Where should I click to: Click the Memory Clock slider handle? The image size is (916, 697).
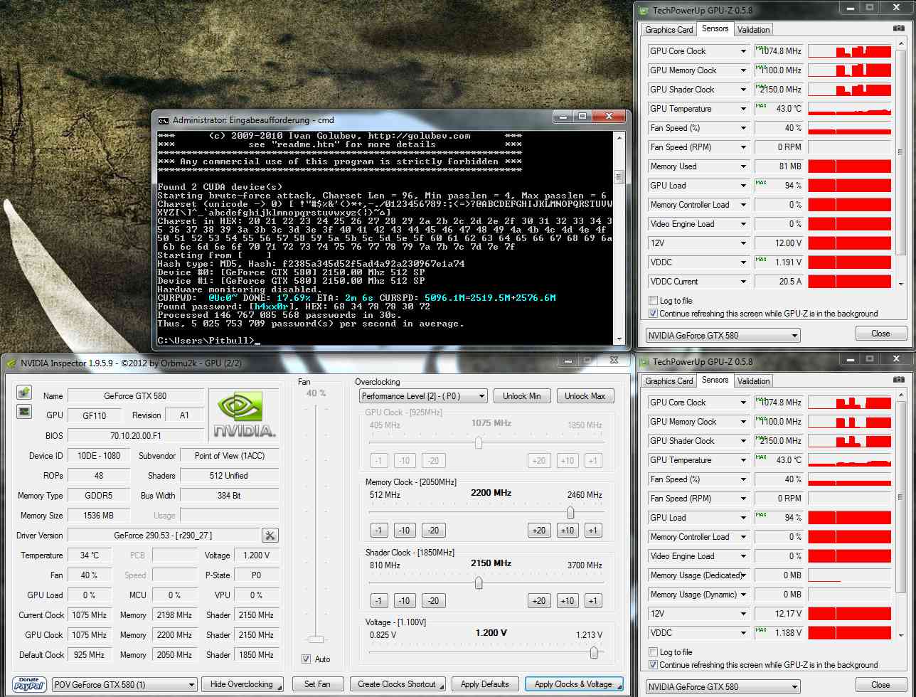pos(570,513)
